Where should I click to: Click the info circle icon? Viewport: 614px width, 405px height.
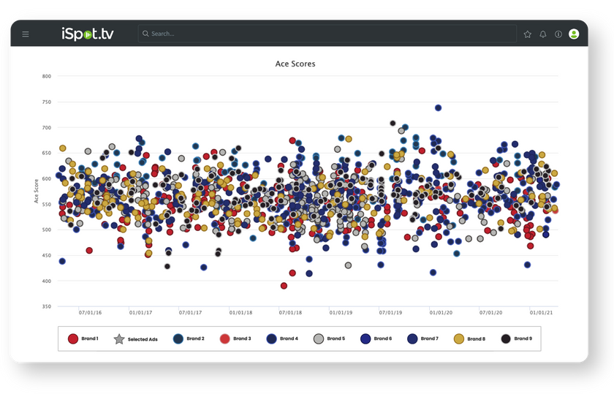pyautogui.click(x=558, y=34)
